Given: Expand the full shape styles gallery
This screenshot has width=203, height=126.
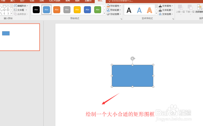Looking at the screenshot, I should tap(104, 13).
